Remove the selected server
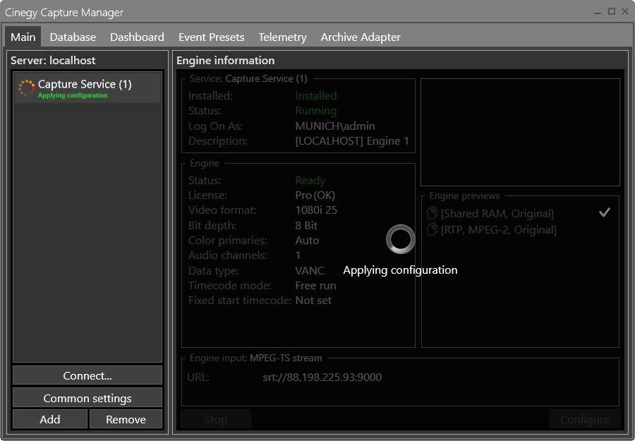Screen dimensions: 635x441 click(x=126, y=419)
